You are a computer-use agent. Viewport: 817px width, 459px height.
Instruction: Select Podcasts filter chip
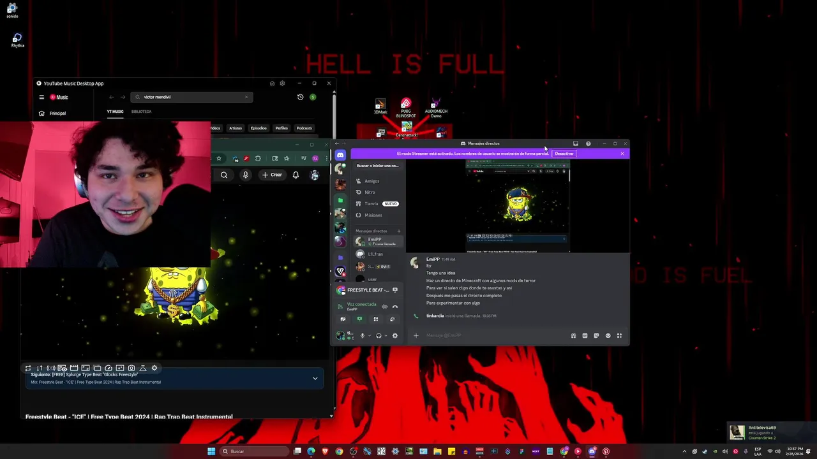[x=304, y=128]
